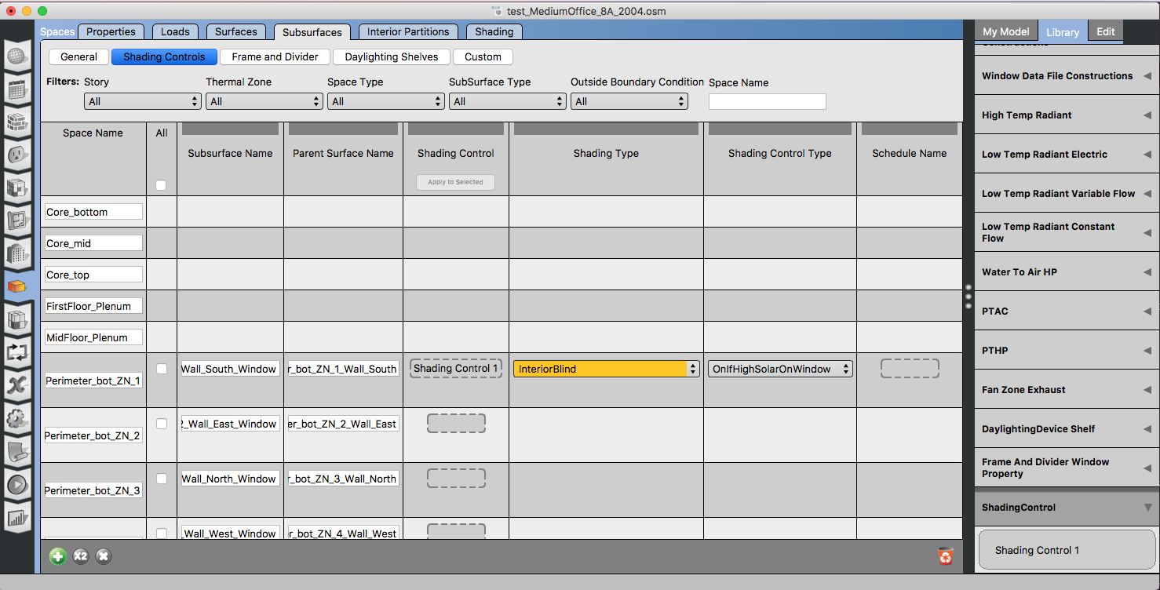Open the InteriorBlind shading type dropdown
The height and width of the screenshot is (590, 1160).
pos(607,369)
